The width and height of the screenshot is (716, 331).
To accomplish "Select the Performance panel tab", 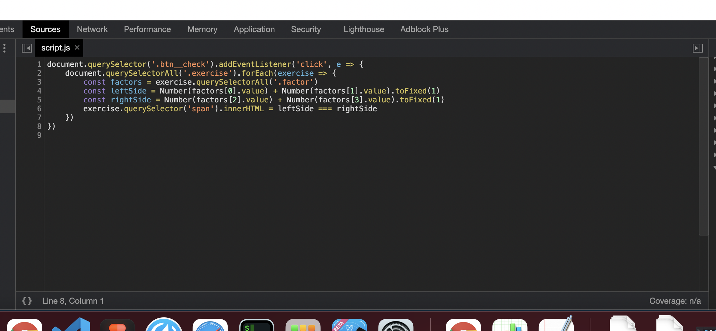I will (x=147, y=29).
